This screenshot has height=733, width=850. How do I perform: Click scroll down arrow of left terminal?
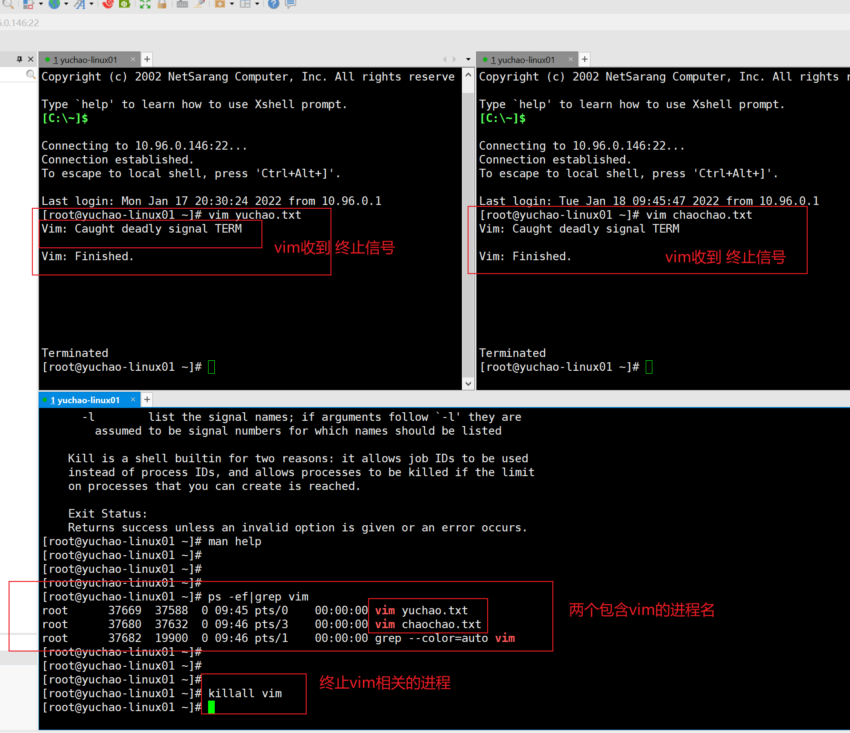coord(468,384)
